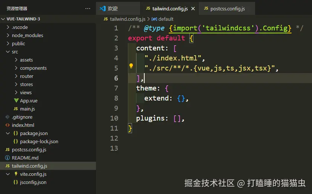Image resolution: width=312 pixels, height=194 pixels.
Task: Click the 'tailwindcss' import string on line 1
Action: [x=228, y=28]
